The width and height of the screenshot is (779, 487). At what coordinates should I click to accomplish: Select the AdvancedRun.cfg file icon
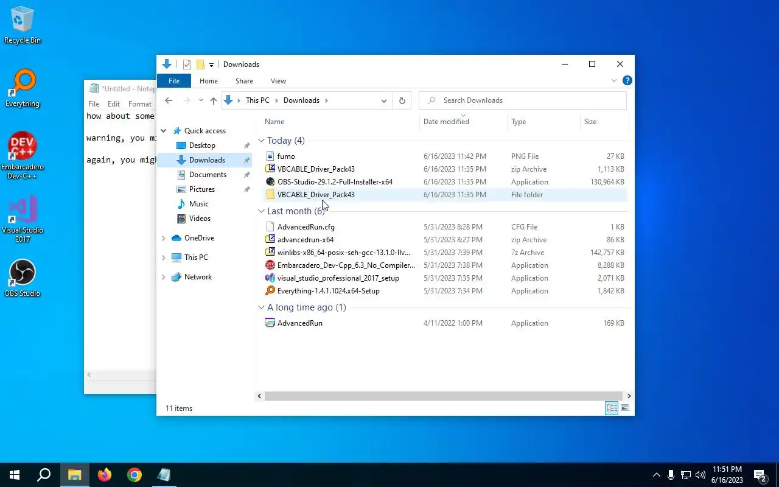pyautogui.click(x=270, y=227)
